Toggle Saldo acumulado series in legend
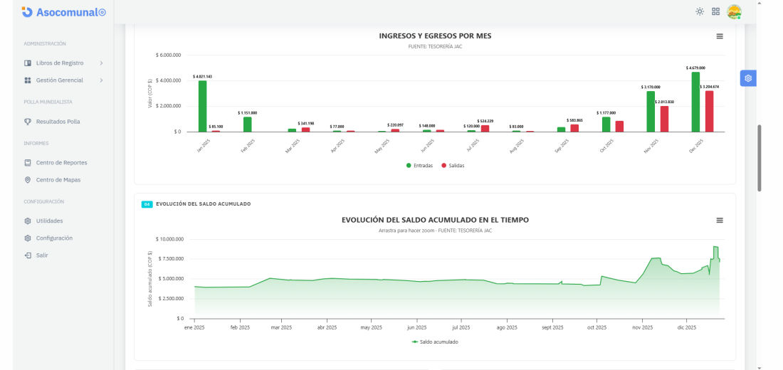 (434, 342)
